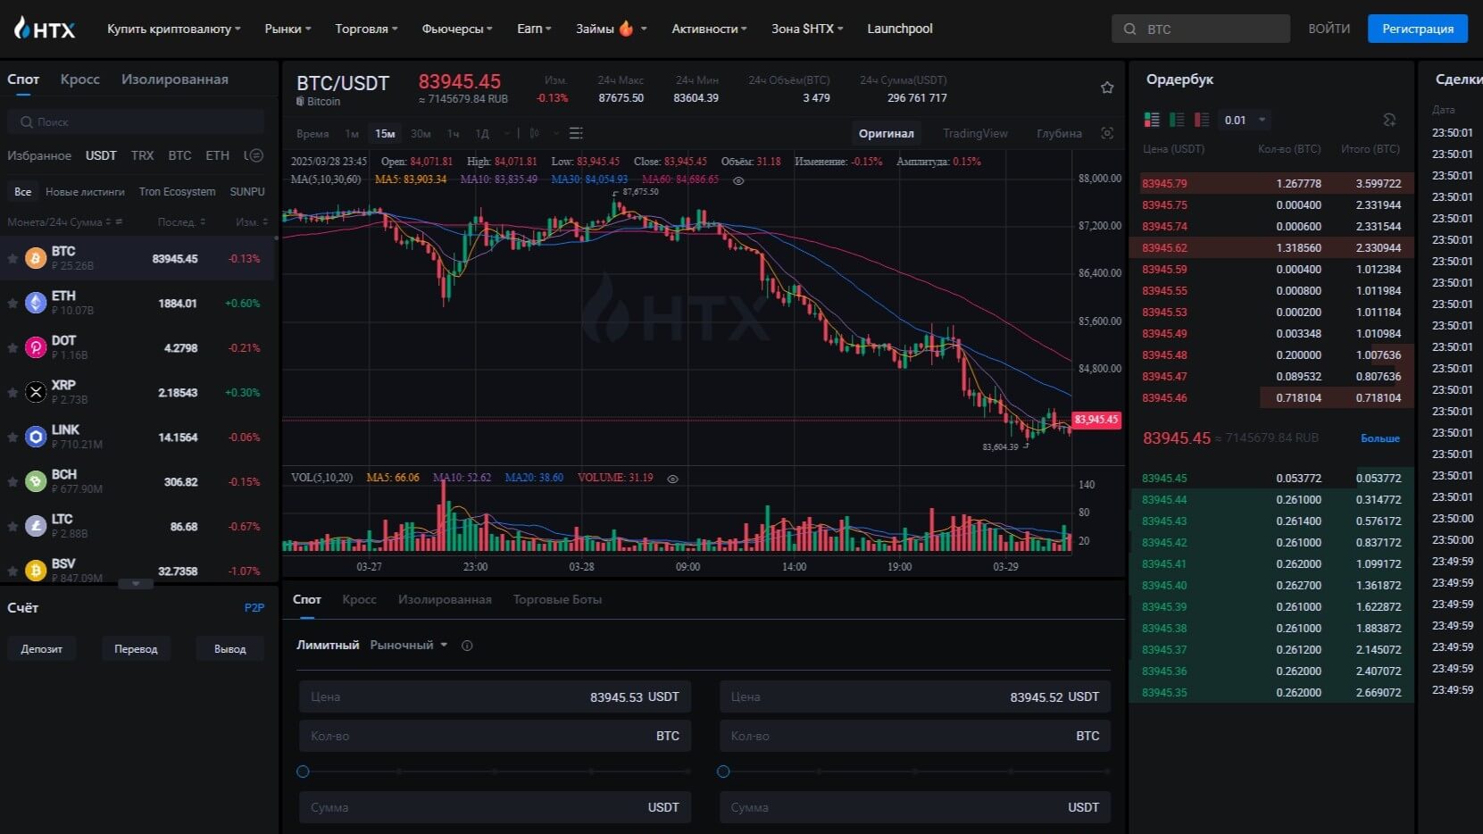Click the fullscreen chart icon
Screen dimensions: 1483x834
tap(1107, 133)
